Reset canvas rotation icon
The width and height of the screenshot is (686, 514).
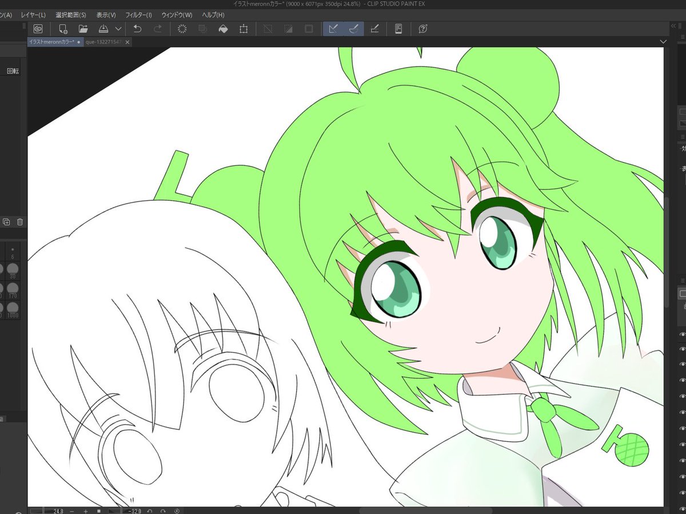pos(177,510)
